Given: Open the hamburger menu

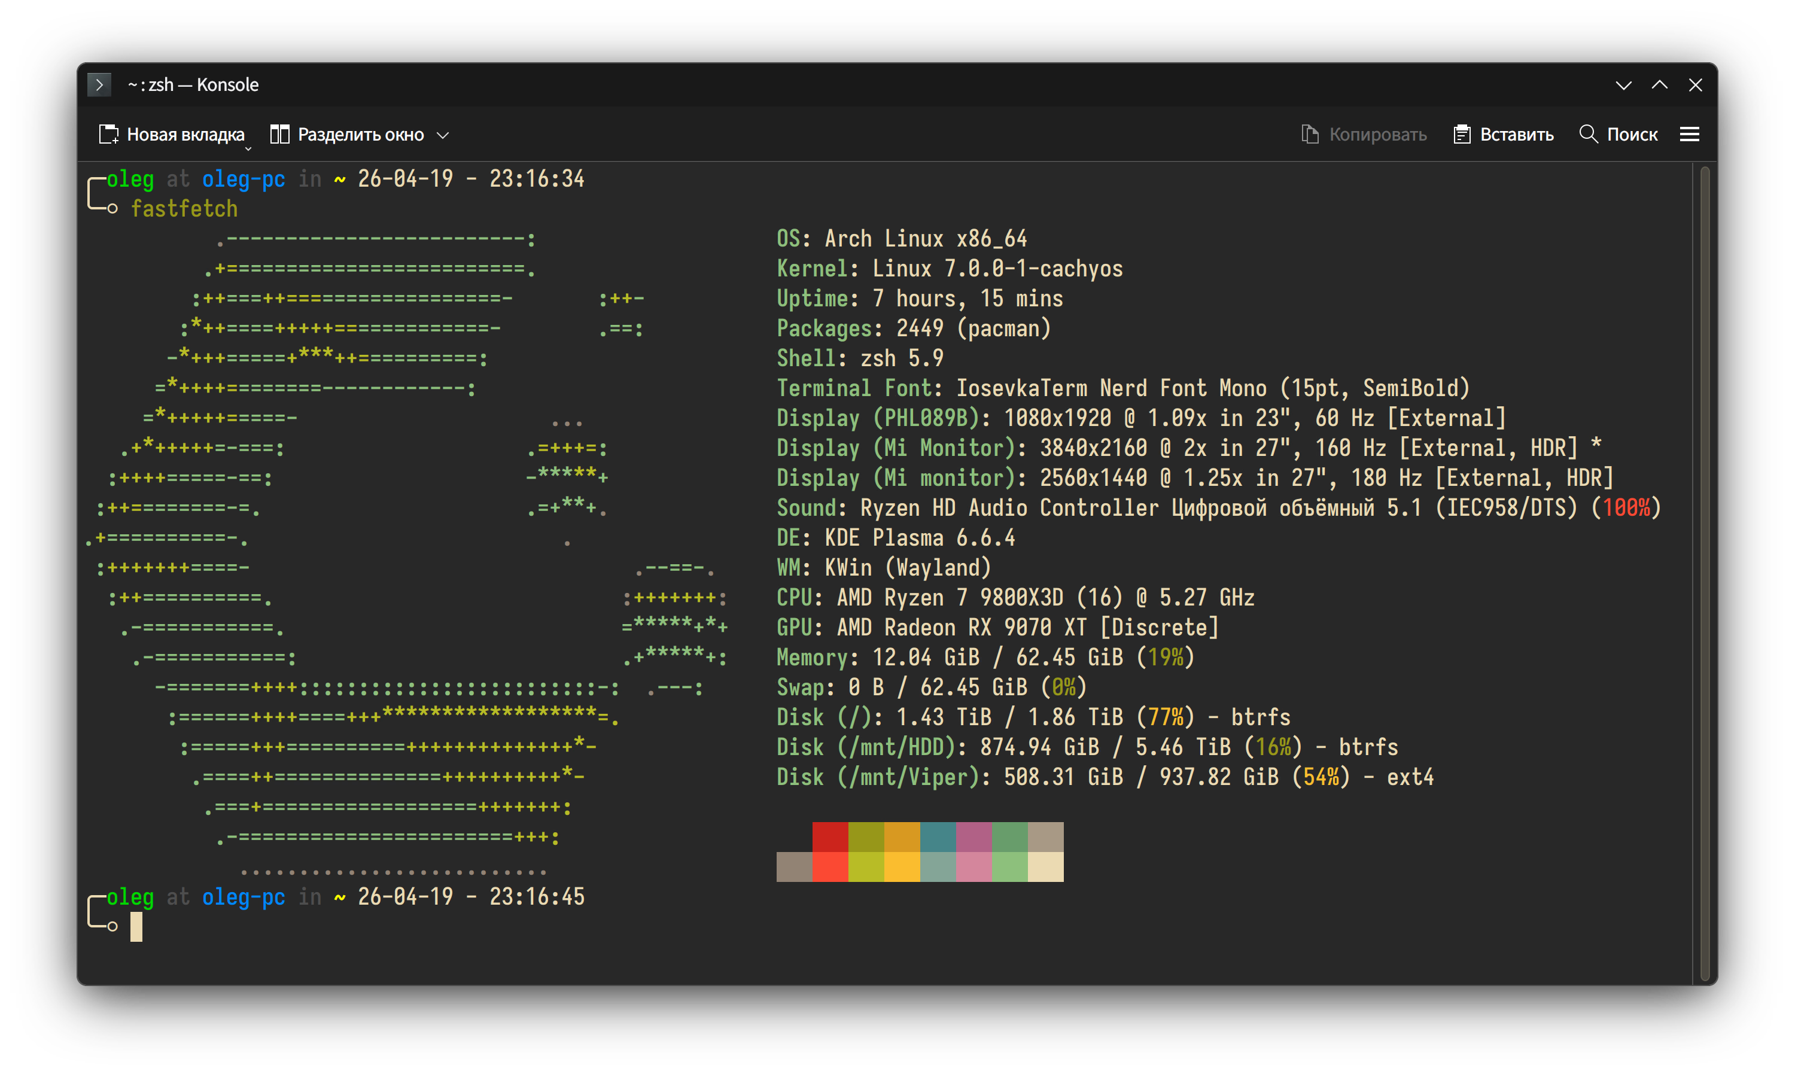Looking at the screenshot, I should click(1689, 134).
